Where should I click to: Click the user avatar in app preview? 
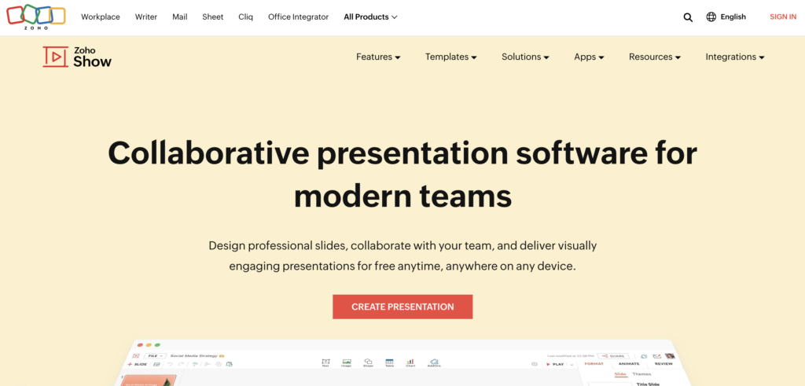(x=670, y=355)
